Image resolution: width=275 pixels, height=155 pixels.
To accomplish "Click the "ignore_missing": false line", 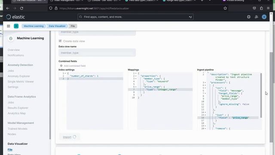I will pos(234,104).
